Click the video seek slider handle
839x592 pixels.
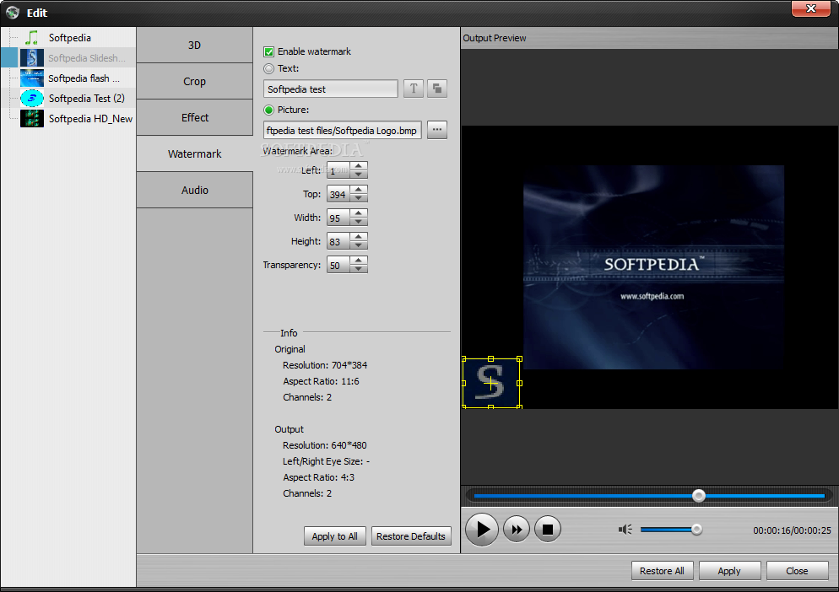pos(698,496)
